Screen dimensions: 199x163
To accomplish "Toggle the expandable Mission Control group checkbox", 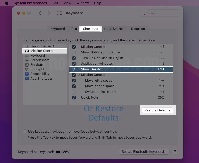I will click(74, 75).
